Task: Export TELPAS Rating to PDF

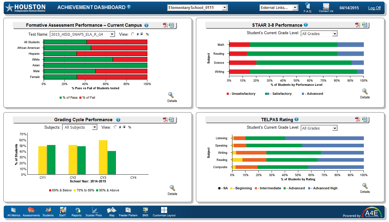Action: [358, 119]
